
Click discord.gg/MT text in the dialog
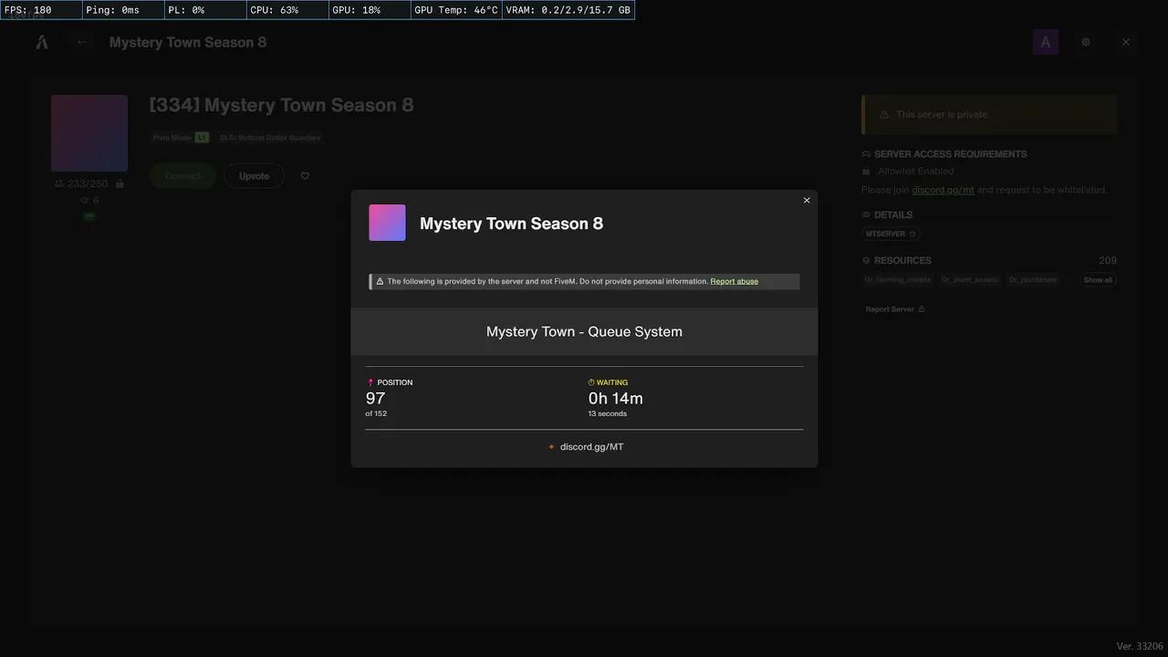[x=592, y=447]
